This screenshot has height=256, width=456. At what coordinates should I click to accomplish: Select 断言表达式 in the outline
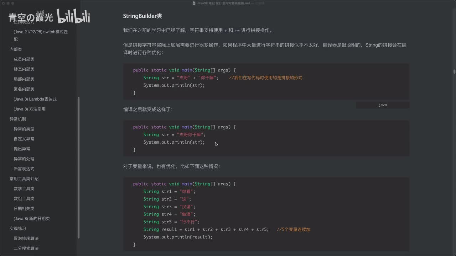[x=24, y=169]
